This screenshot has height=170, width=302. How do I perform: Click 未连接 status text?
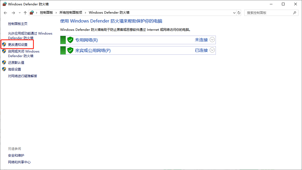point(201,40)
